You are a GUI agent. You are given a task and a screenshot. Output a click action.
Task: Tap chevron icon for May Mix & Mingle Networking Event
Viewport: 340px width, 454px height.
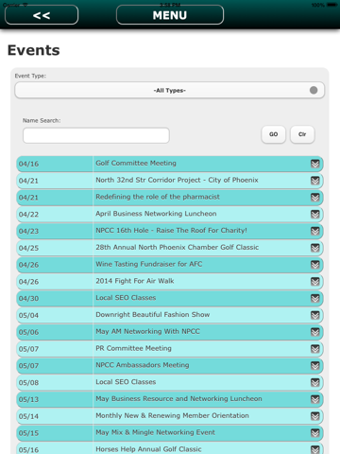click(314, 433)
